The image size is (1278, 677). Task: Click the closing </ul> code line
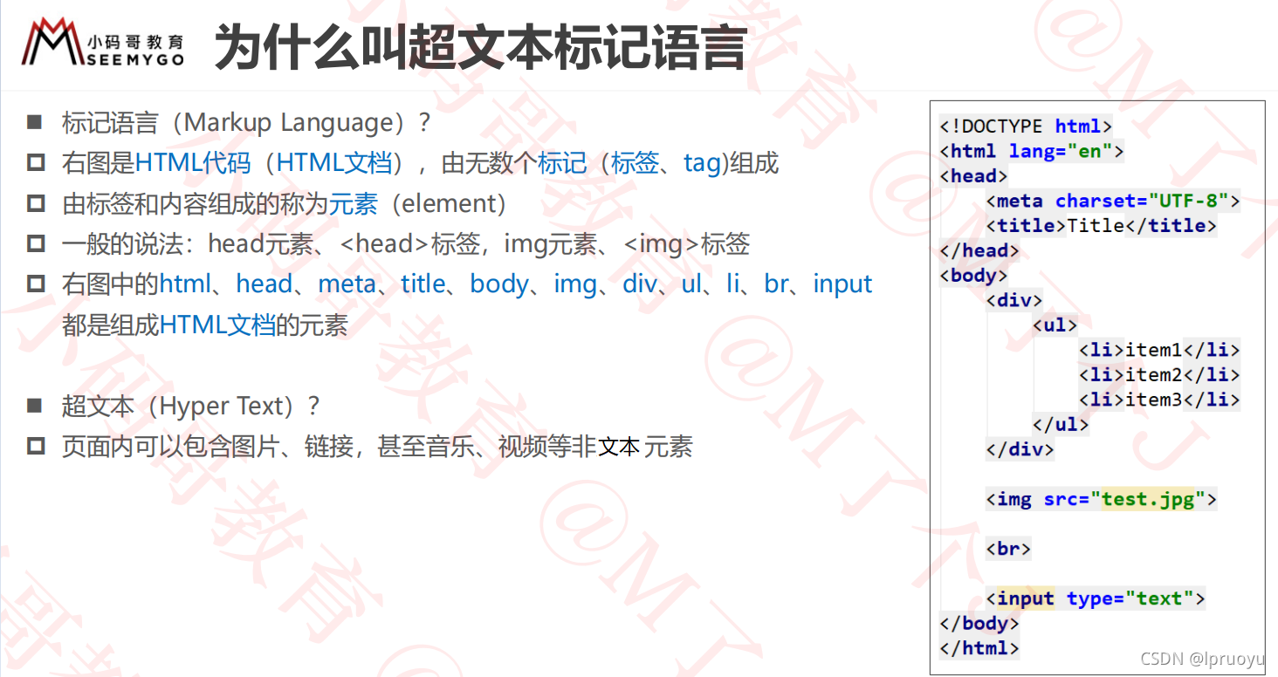click(1061, 424)
